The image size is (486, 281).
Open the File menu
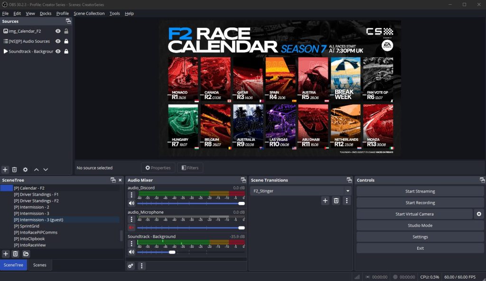[x=5, y=13]
